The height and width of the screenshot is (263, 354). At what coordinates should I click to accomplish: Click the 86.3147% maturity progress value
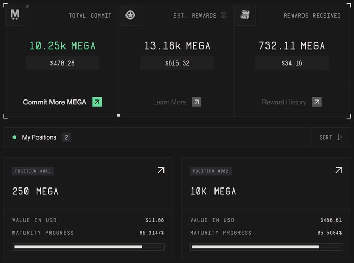151,233
